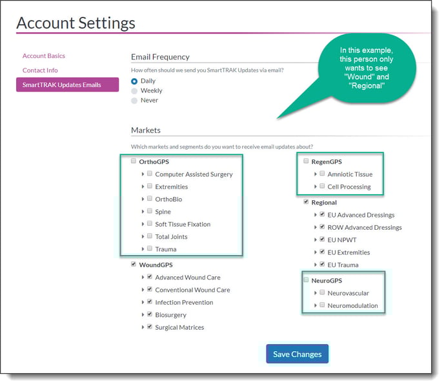The height and width of the screenshot is (386, 444).
Task: Expand the EU Extremities arrow
Action: (316, 252)
